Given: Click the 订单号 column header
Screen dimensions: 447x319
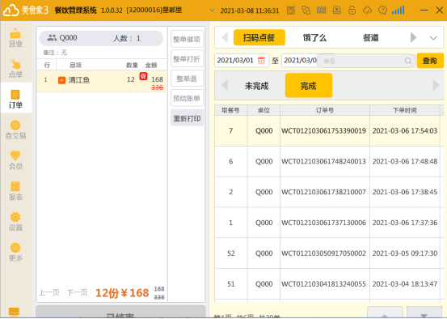Looking at the screenshot, I should click(325, 110).
